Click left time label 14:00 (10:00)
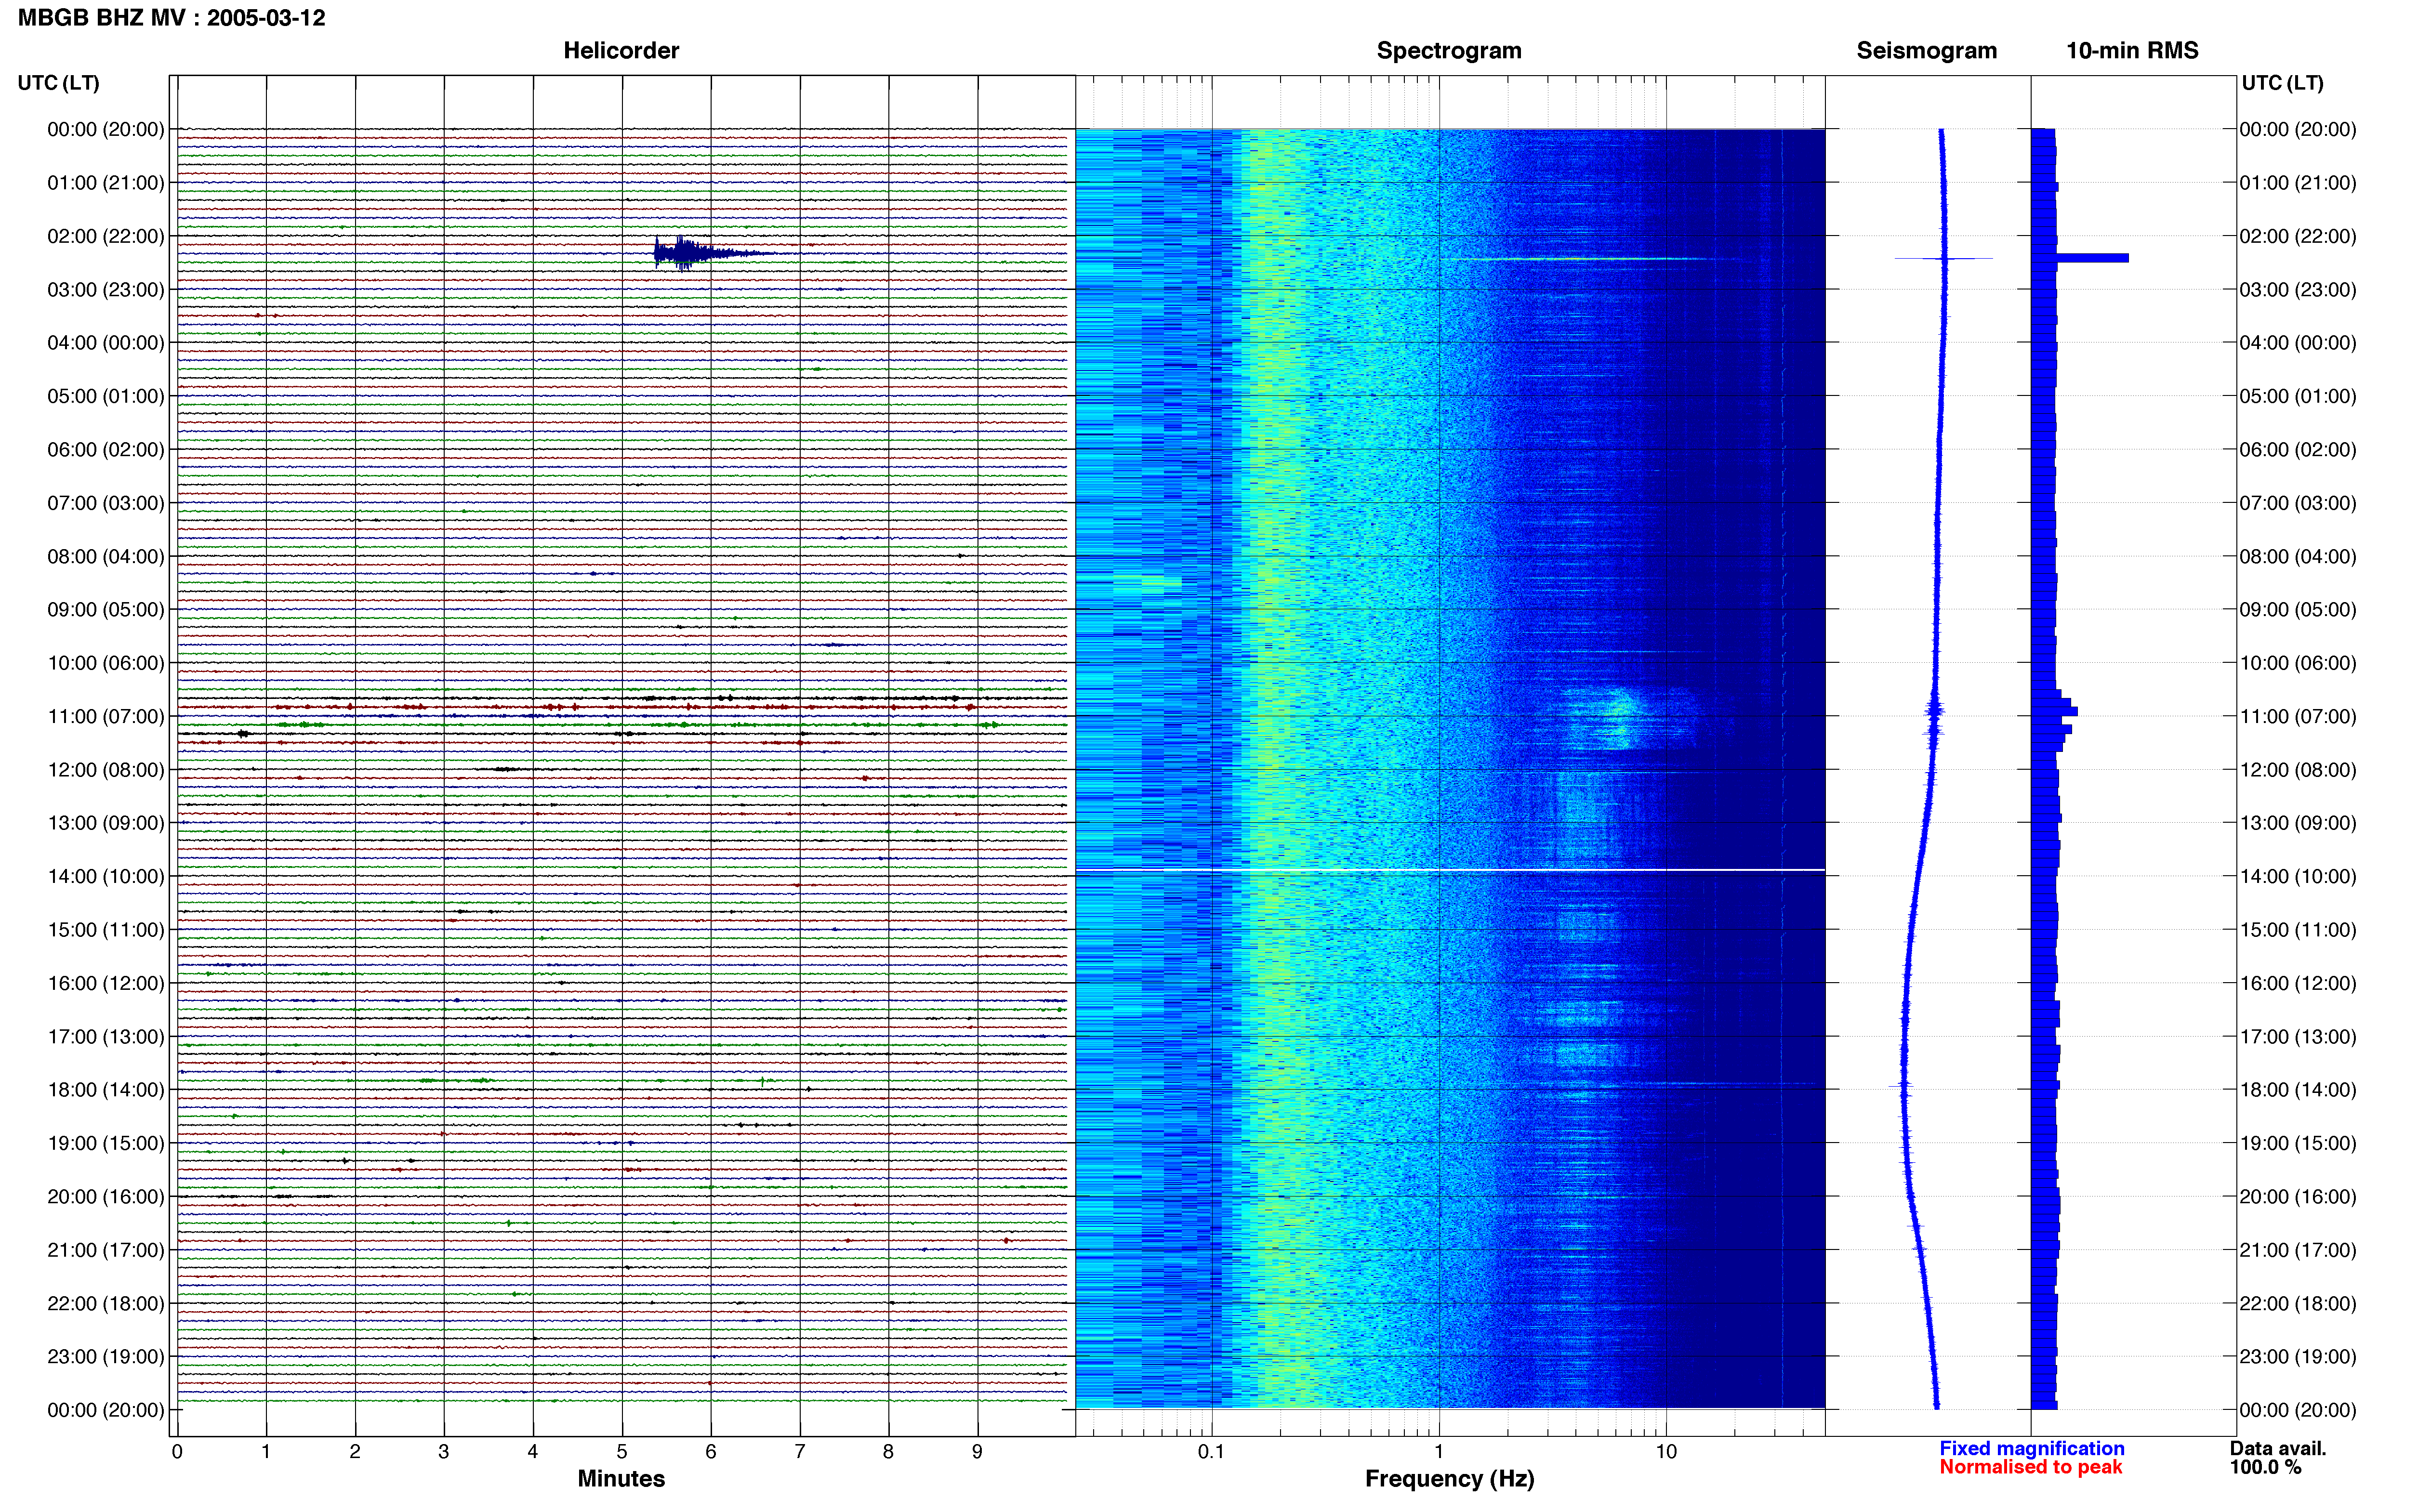 tap(106, 876)
